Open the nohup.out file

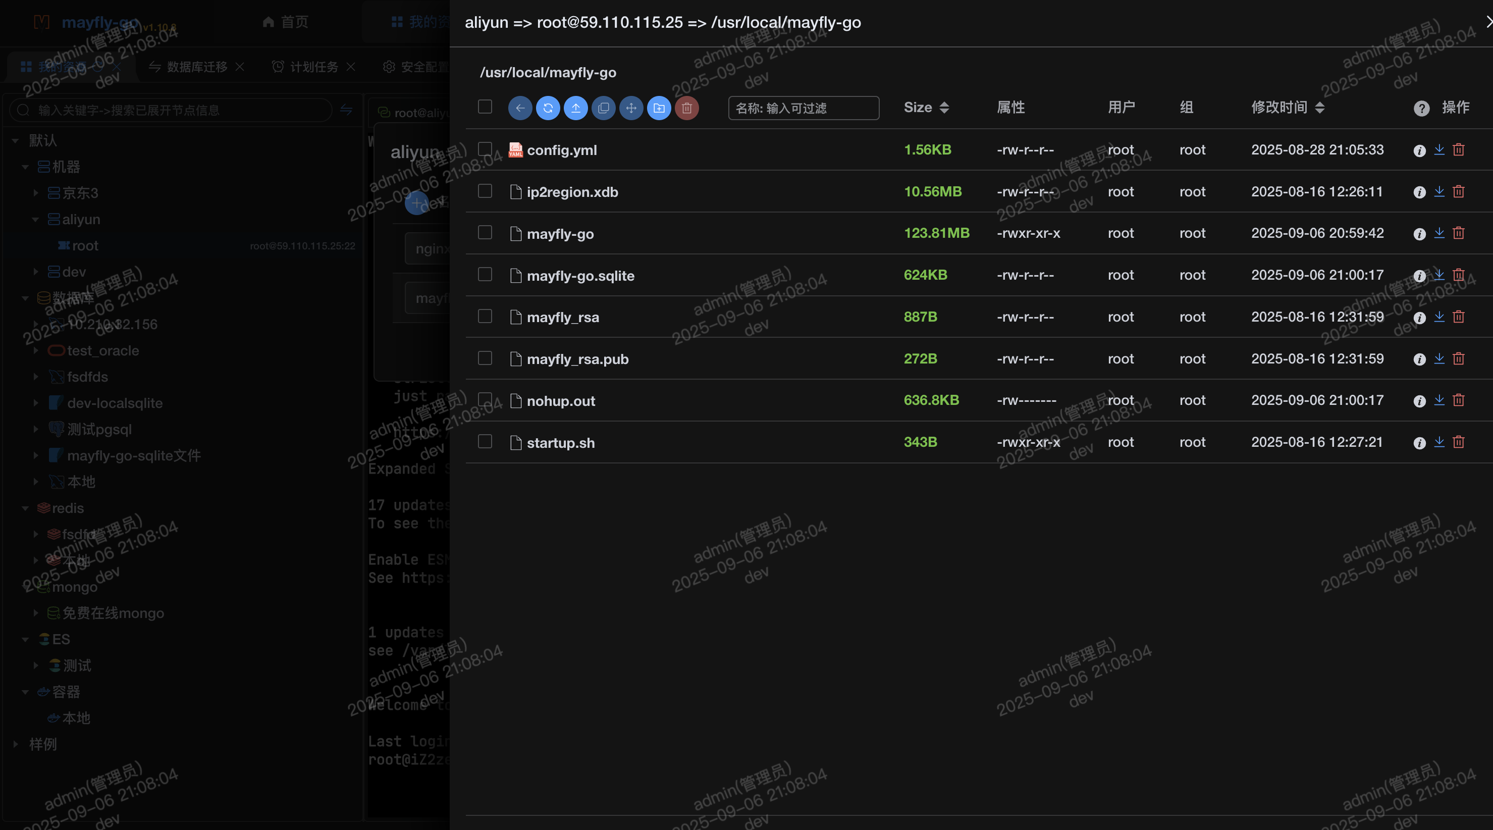pos(560,401)
